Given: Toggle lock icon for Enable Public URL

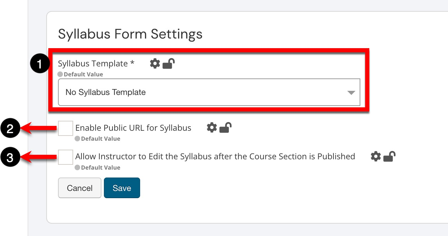Looking at the screenshot, I should 225,128.
